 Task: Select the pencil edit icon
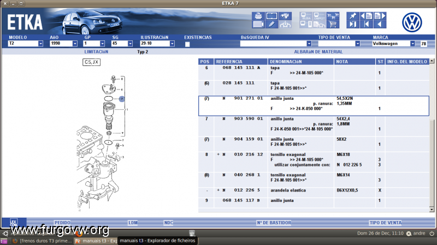coord(271,24)
